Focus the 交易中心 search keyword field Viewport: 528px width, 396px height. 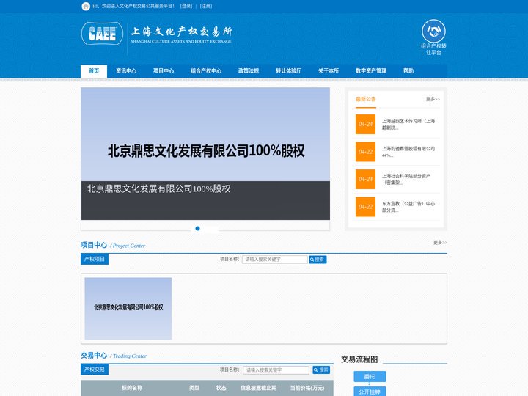[276, 370]
